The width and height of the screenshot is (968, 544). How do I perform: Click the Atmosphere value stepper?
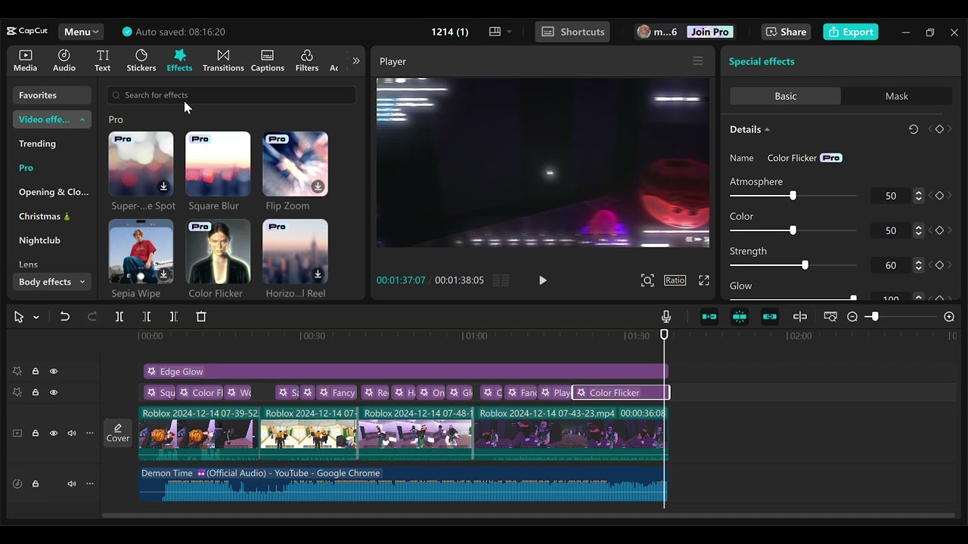918,196
